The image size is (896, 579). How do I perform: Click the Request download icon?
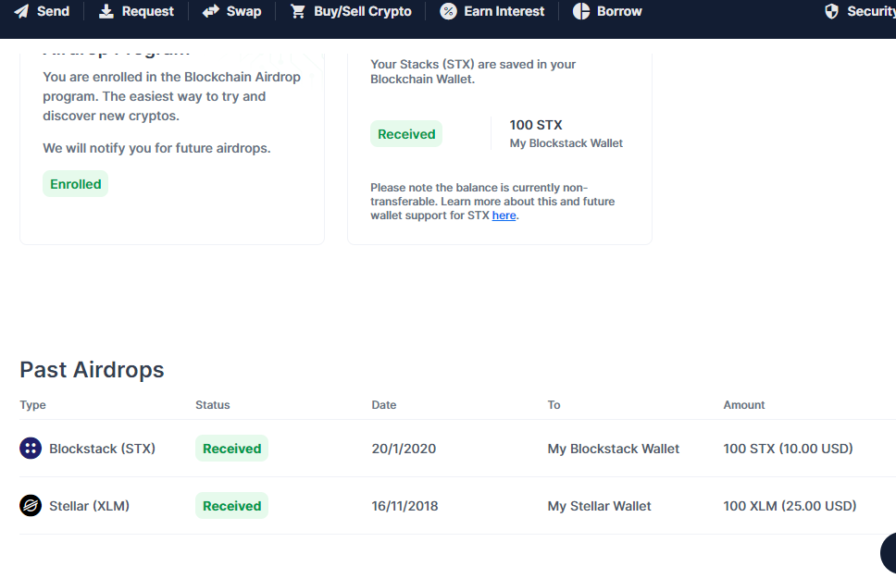(106, 11)
